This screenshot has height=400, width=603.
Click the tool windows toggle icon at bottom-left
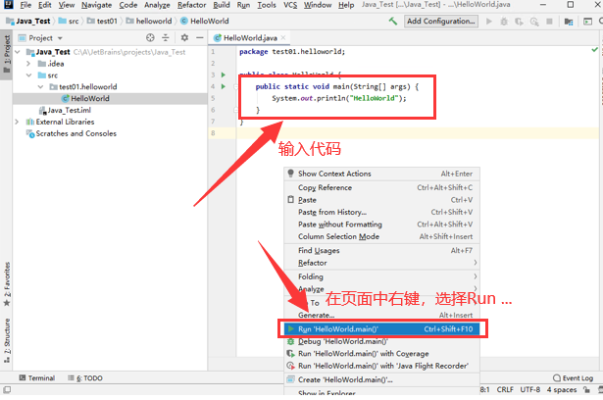7,389
